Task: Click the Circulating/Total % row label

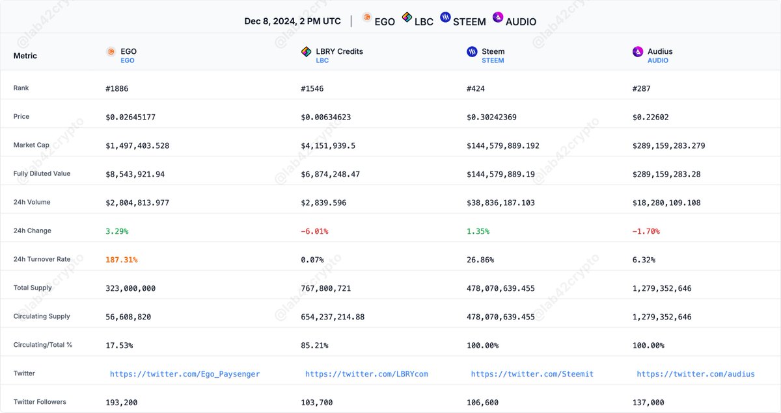Action: 43,345
